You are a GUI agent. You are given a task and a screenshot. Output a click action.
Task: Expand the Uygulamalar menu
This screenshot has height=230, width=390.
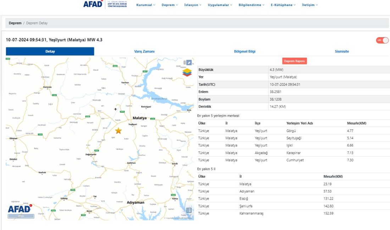pos(220,5)
